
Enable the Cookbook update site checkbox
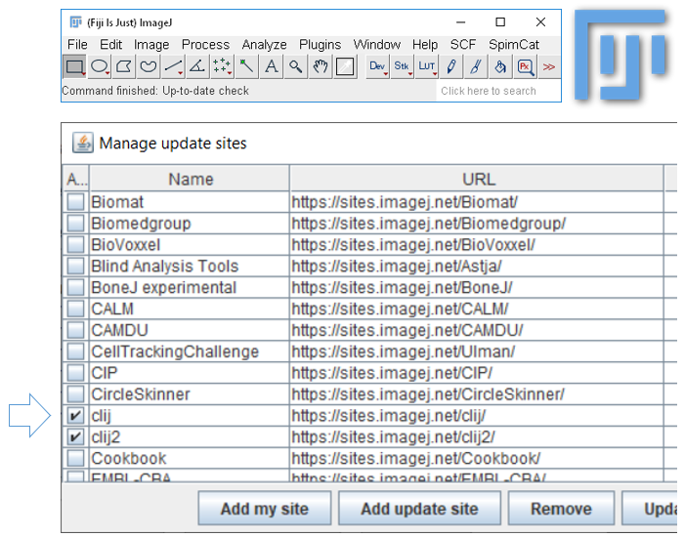pyautogui.click(x=76, y=458)
